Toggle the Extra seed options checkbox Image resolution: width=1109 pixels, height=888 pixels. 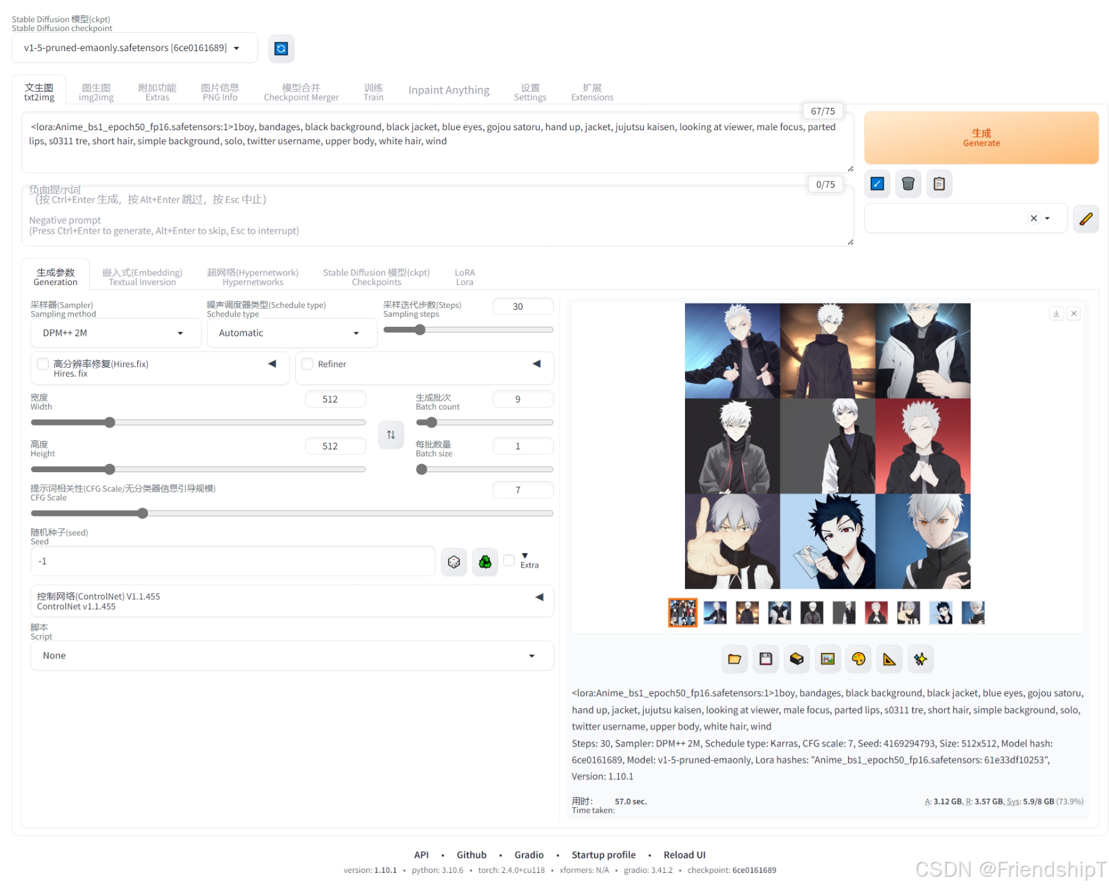(x=509, y=560)
